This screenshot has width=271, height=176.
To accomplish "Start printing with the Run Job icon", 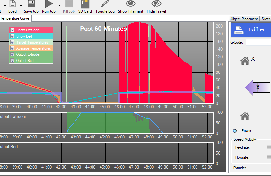I will point(49,4).
